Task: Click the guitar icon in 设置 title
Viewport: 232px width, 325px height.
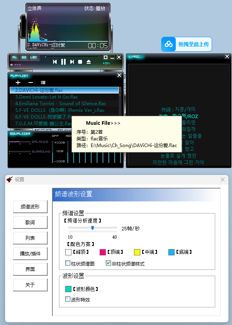Action: tap(9, 179)
